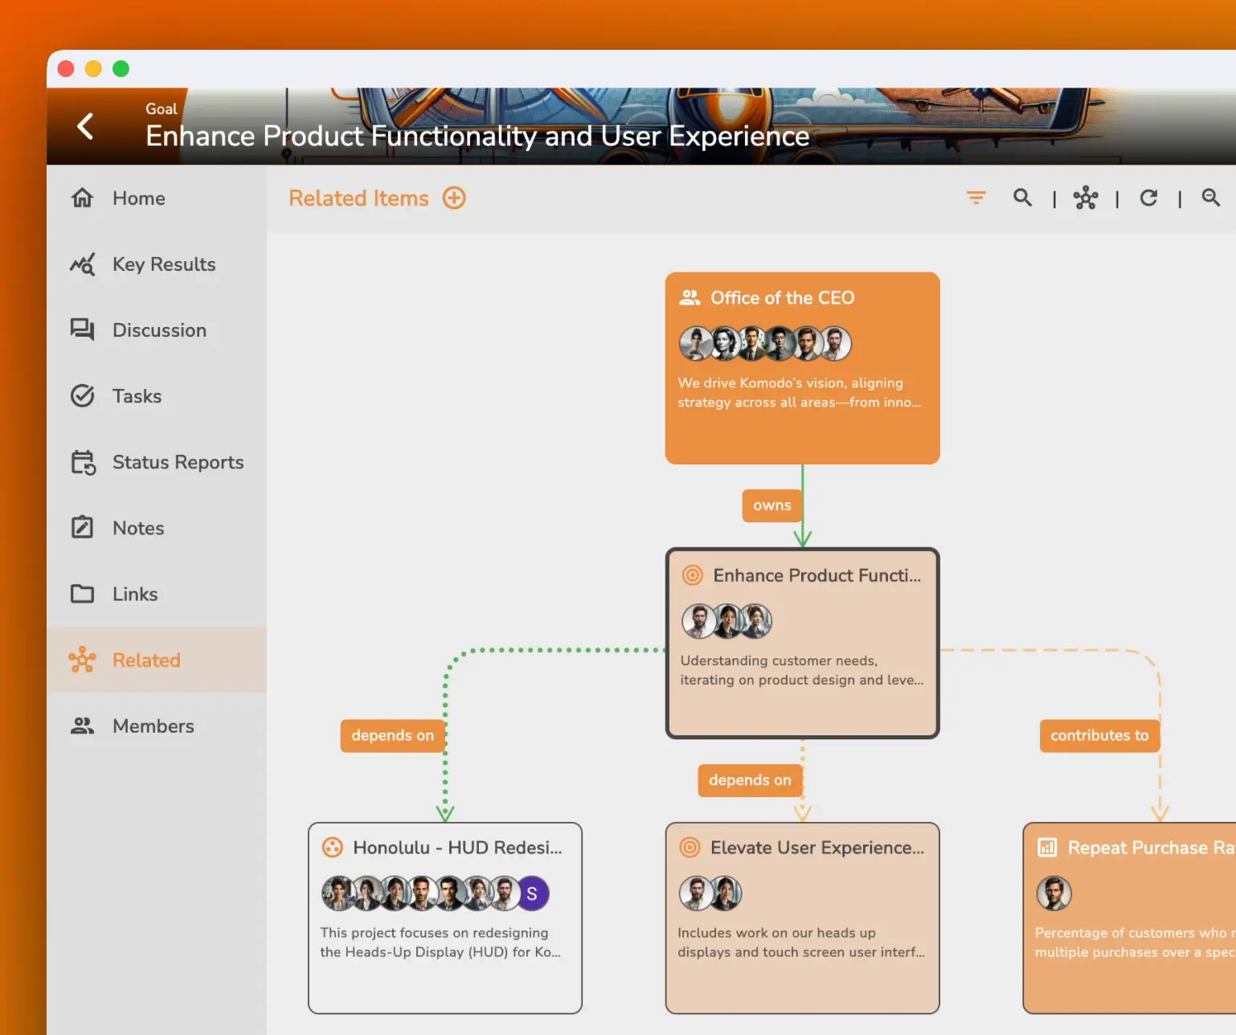This screenshot has height=1035, width=1236.
Task: Click the back arrow in the header
Action: click(x=85, y=126)
